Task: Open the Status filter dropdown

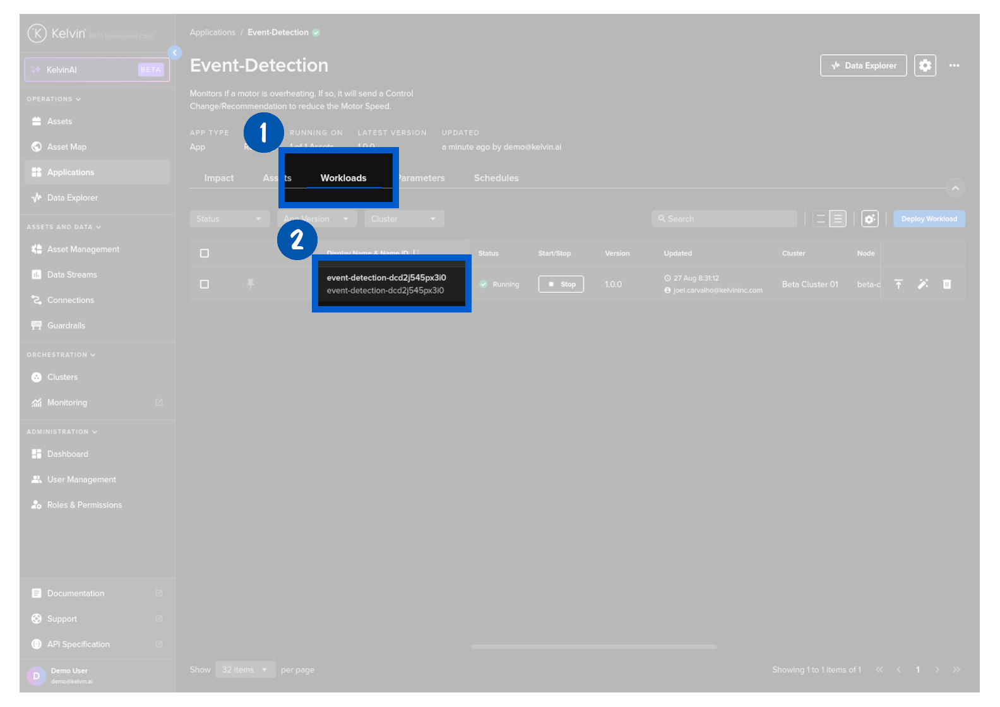Action: (230, 219)
